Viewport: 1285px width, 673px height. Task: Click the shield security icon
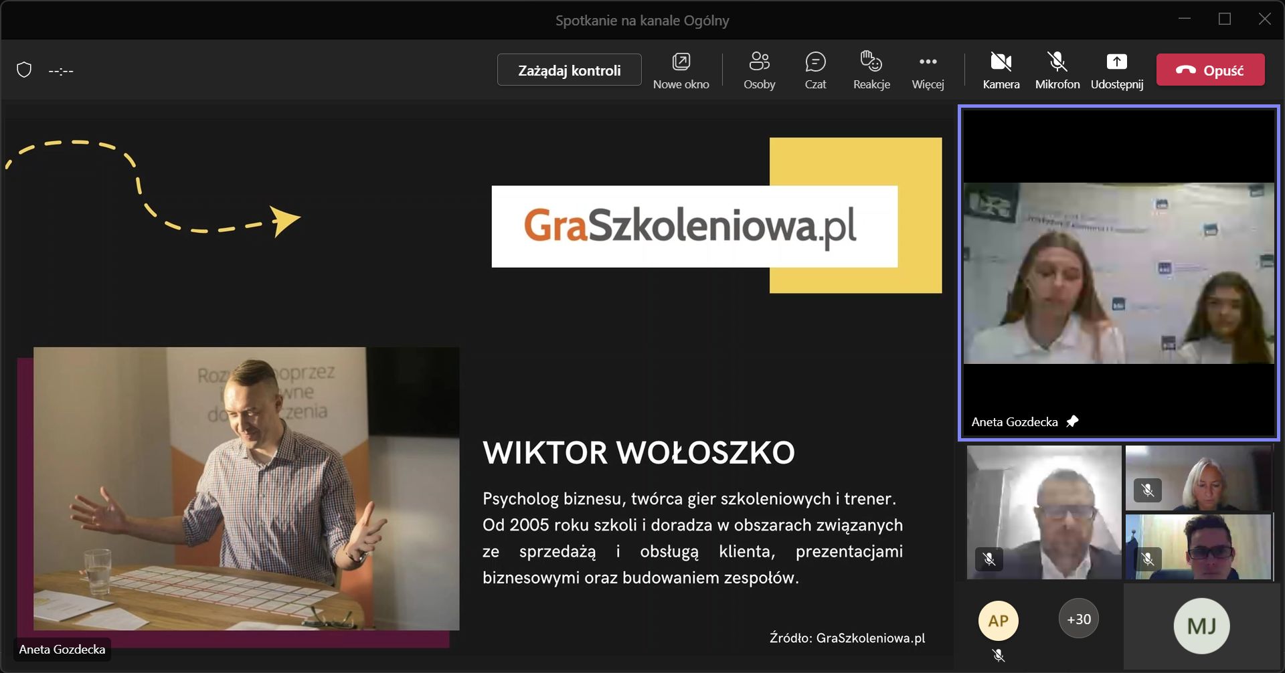coord(24,70)
